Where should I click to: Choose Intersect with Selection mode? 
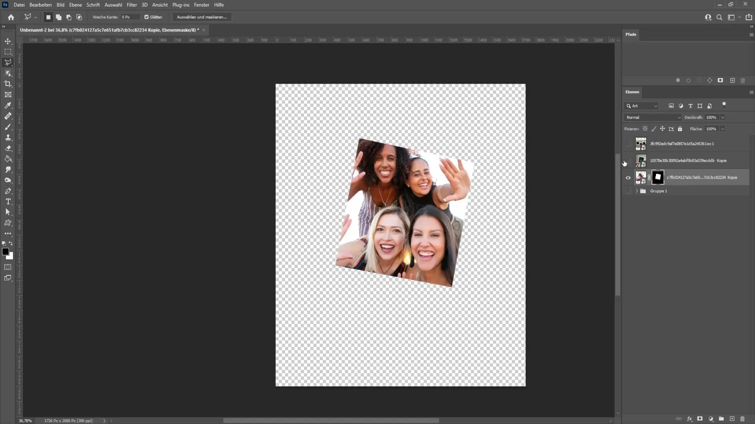tap(79, 17)
